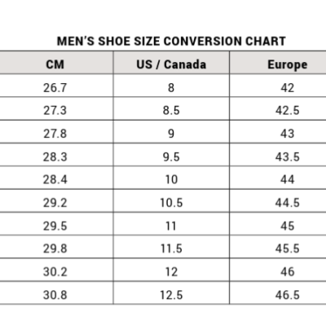Viewport: 326px width, 326px height.
Task: Select the 27.3 CM cell
Action: [55, 111]
